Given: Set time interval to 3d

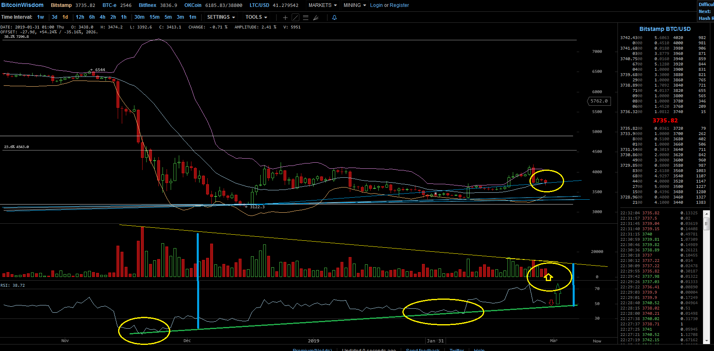Looking at the screenshot, I should [x=55, y=17].
